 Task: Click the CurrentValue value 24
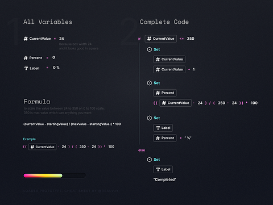[61, 39]
